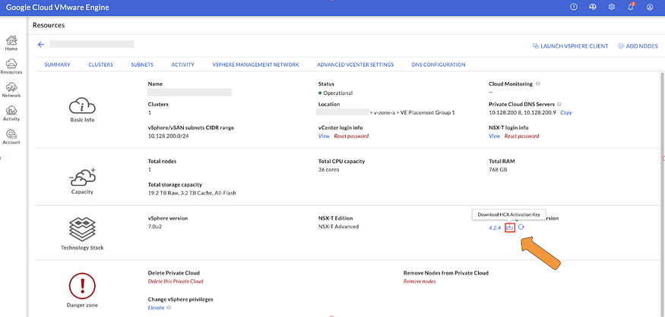Viewport: 665px width, 317px height.
Task: Open the notifications bell with badge
Action: pos(631,7)
